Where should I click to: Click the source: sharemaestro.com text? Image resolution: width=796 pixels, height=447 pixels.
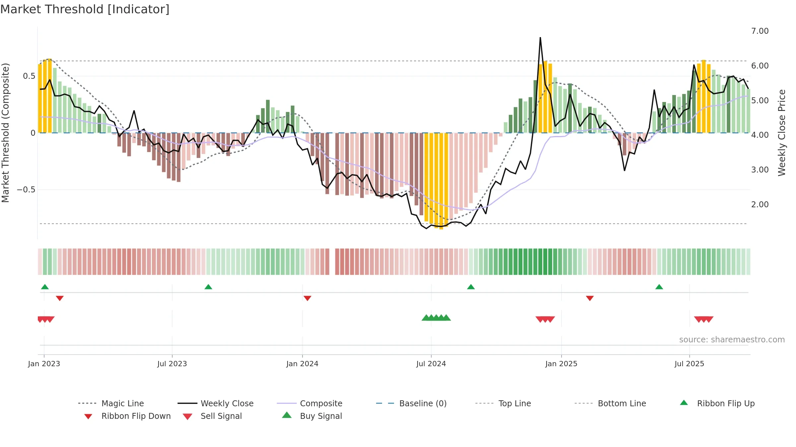(x=732, y=340)
